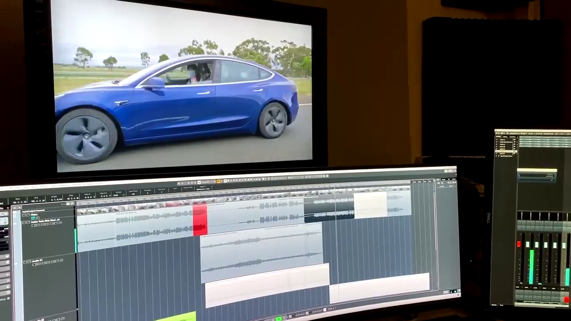Click the small dialog box in the mixer window
Screen dimensions: 571x321
(537, 175)
